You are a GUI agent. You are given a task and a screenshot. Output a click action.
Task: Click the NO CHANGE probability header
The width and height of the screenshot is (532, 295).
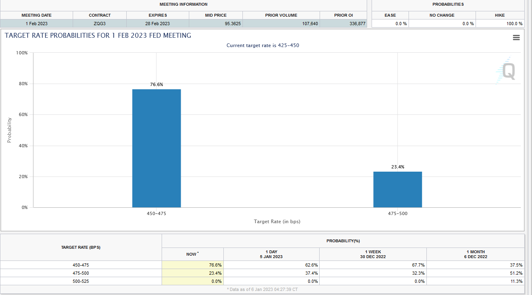442,15
